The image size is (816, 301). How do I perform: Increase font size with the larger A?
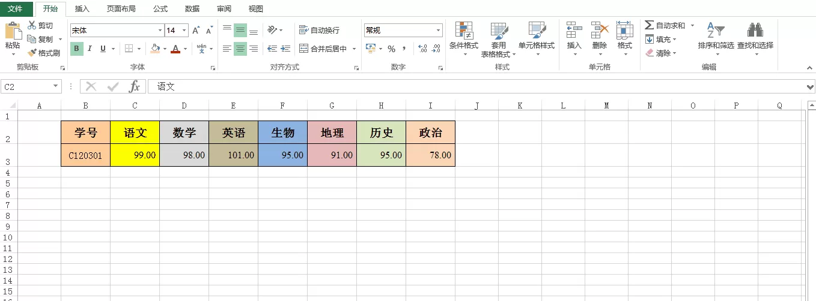click(x=196, y=31)
